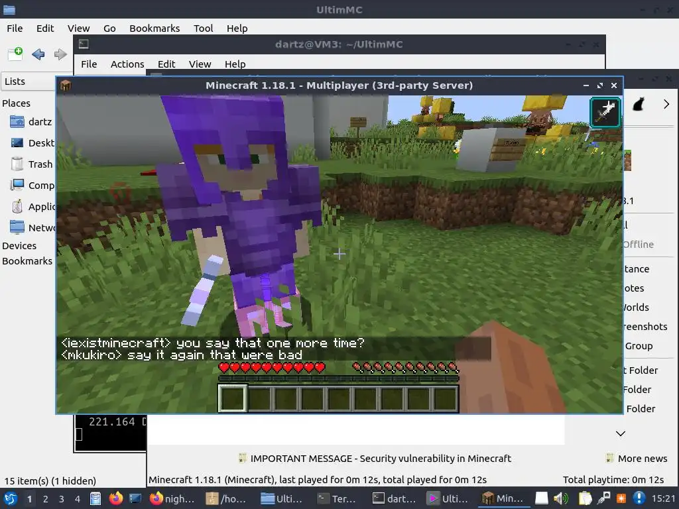This screenshot has height=509, width=679.
Task: Select the Devices section in file manager sidebar
Action: (x=19, y=245)
